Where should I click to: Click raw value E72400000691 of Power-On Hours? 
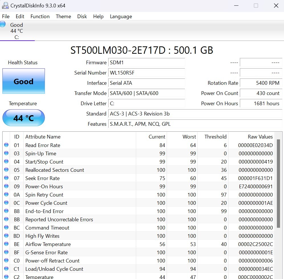[x=256, y=186]
